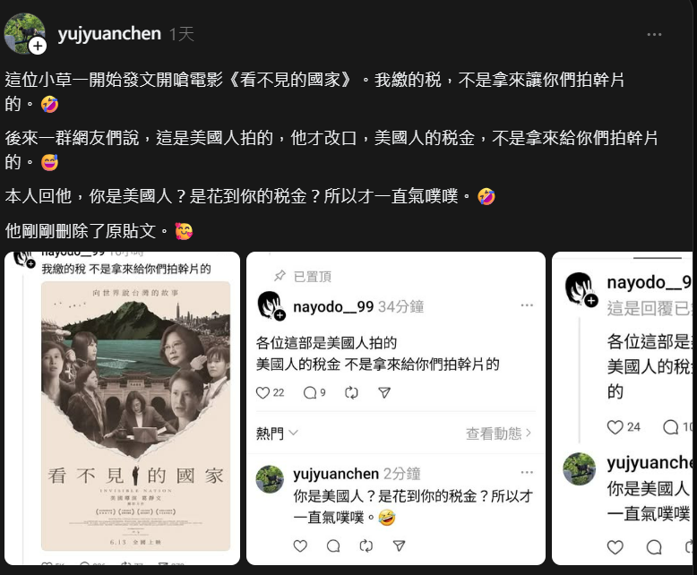Open the yujyuanchen profile from the post header

click(x=109, y=34)
